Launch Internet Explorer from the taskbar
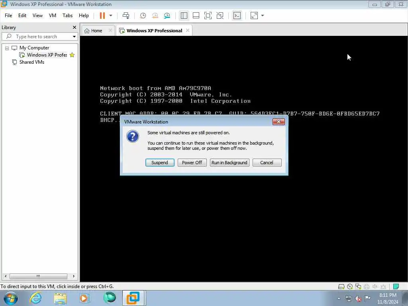The height and width of the screenshot is (306, 408). click(35, 298)
